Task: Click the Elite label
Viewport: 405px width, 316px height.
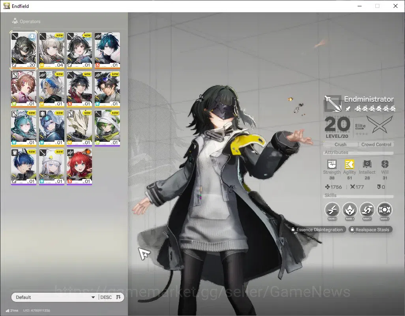Action: [x=360, y=126]
